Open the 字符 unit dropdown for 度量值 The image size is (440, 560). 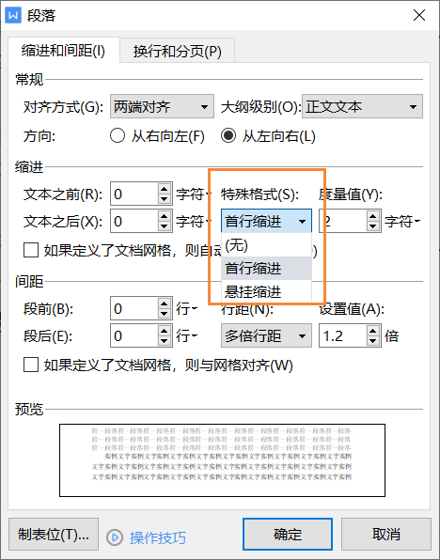click(x=402, y=222)
